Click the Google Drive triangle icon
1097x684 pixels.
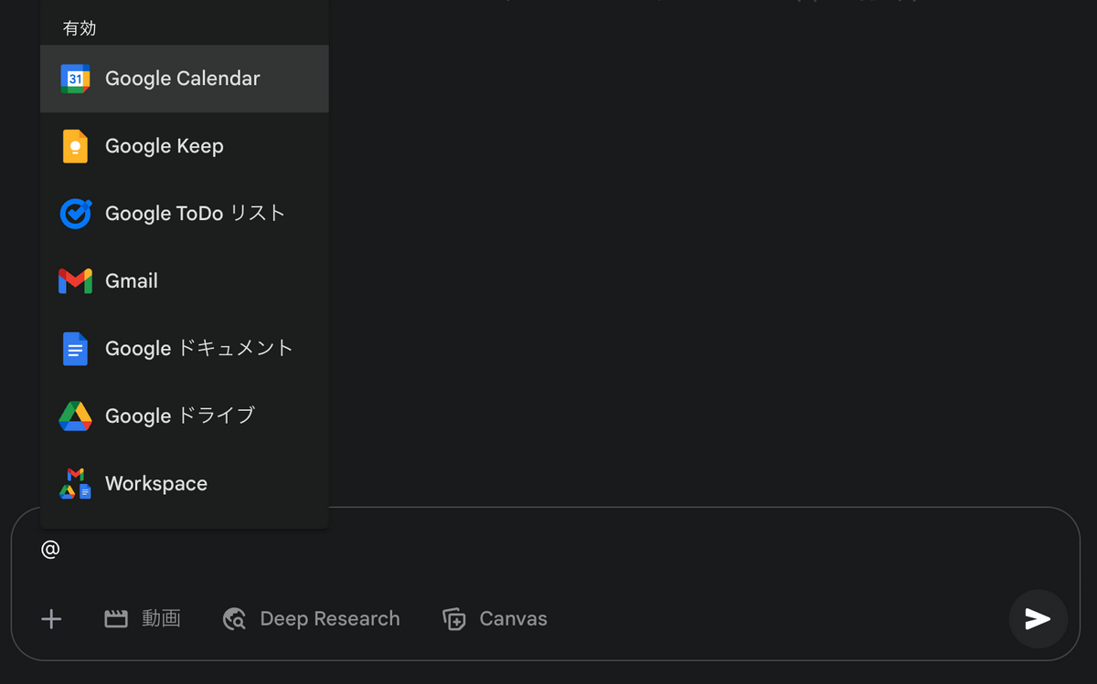75,416
